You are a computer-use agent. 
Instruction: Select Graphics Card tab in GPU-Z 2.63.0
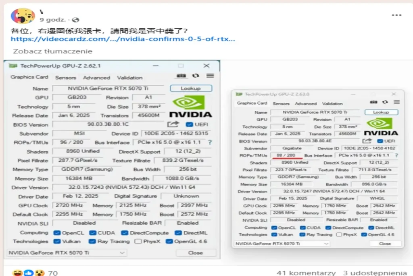(x=252, y=103)
